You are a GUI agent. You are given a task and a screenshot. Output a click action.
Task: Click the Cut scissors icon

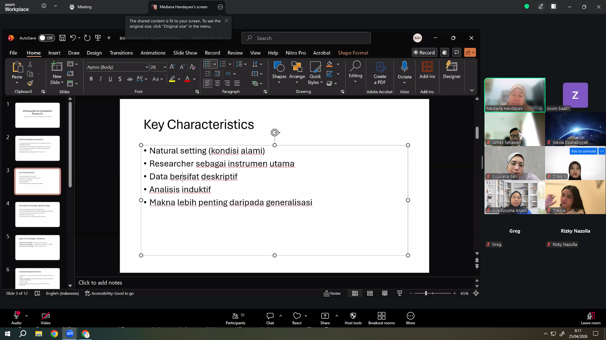point(30,64)
